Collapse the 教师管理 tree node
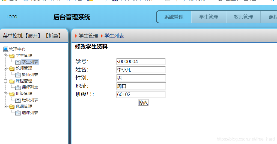Screen dimensions: 277x144 5,68
